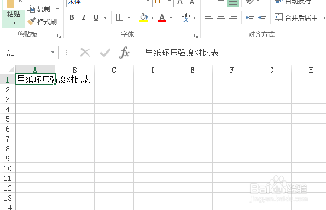The image size is (326, 210).
Task: Select row 1 header
Action: point(8,80)
